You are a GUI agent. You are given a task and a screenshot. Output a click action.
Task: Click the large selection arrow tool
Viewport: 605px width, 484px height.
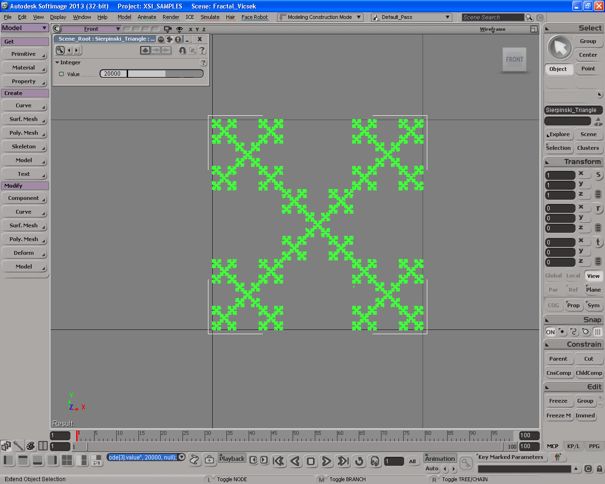point(560,48)
